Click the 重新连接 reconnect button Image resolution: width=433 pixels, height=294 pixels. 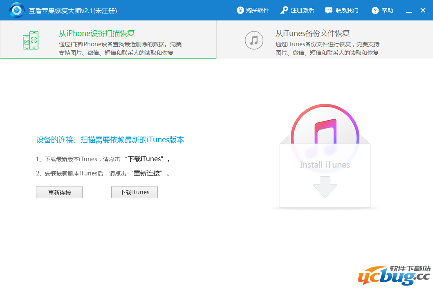click(59, 192)
